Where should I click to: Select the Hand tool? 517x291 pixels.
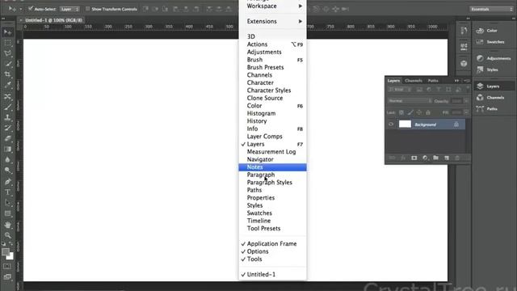(7, 225)
